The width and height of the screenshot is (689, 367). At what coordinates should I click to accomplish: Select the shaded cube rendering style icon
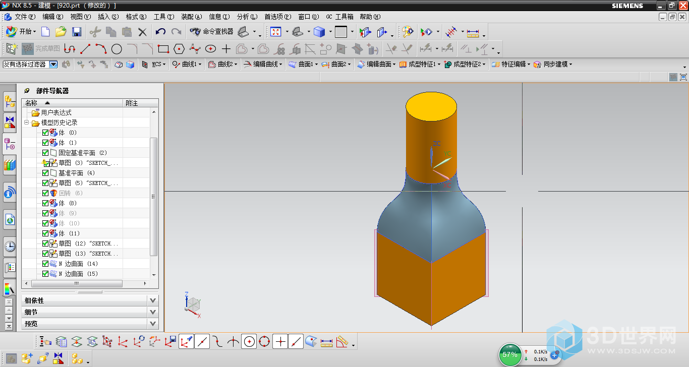coord(319,32)
